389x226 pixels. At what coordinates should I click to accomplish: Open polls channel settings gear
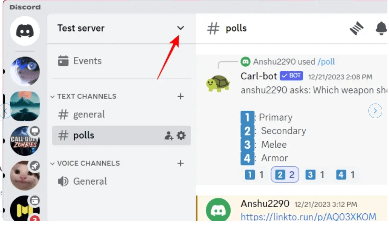click(181, 136)
